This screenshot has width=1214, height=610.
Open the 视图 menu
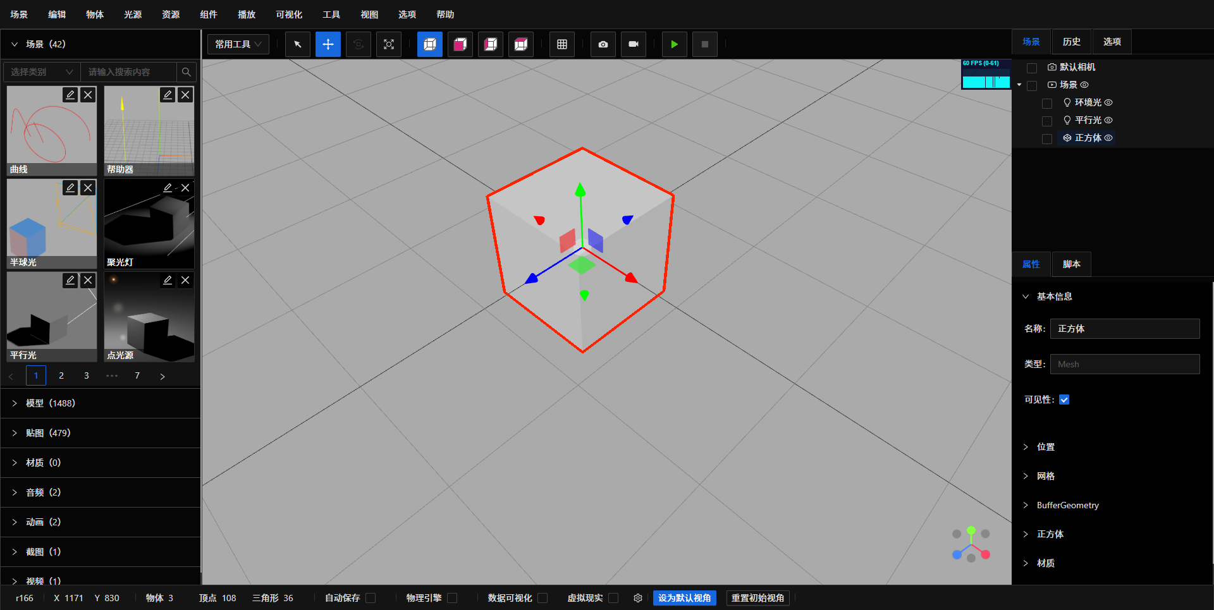(x=369, y=14)
